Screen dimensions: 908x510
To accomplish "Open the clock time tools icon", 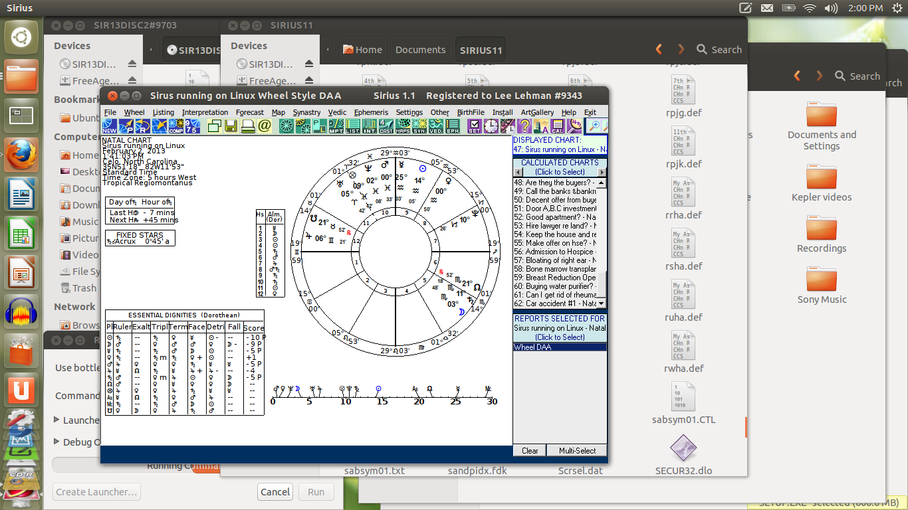I will click(x=491, y=126).
